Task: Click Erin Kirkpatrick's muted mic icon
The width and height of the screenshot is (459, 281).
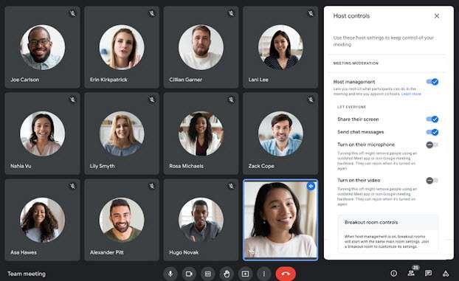Action: pos(152,13)
